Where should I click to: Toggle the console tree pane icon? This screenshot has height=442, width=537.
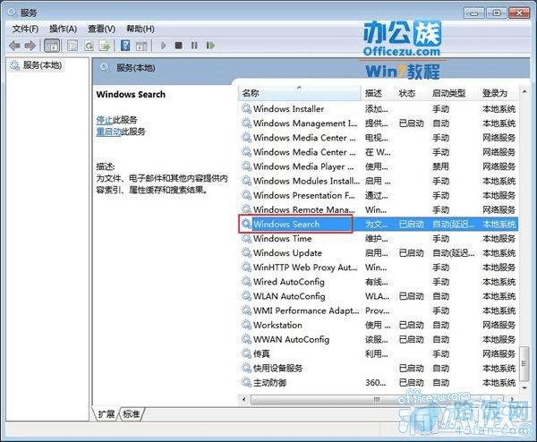(x=53, y=46)
